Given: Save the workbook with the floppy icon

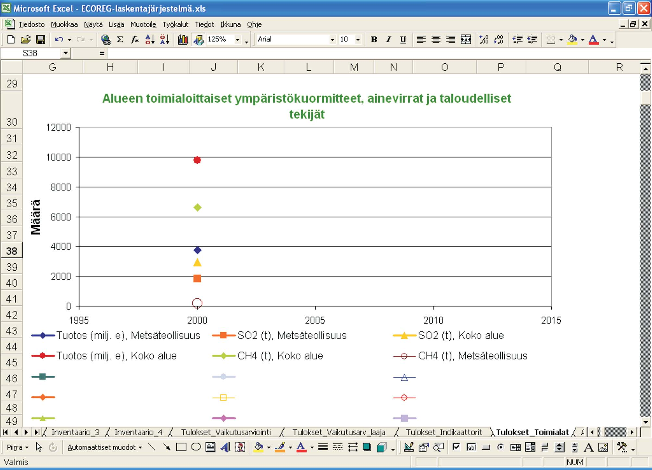Looking at the screenshot, I should coord(40,40).
